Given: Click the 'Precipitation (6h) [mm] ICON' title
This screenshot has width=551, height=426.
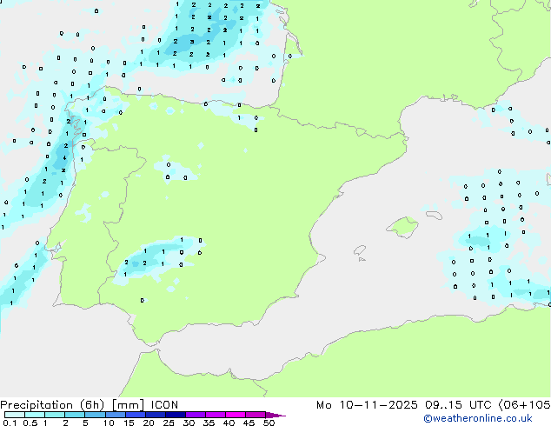Looking at the screenshot, I should click(90, 405).
